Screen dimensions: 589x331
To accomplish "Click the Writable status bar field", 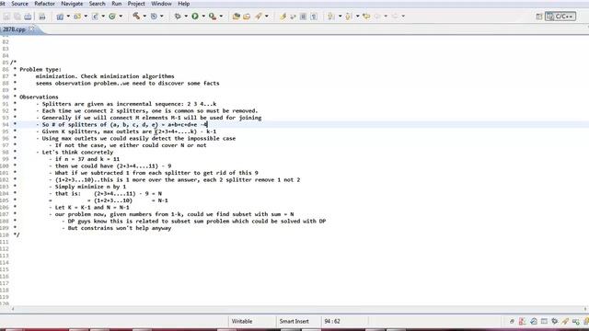I will coord(242,321).
